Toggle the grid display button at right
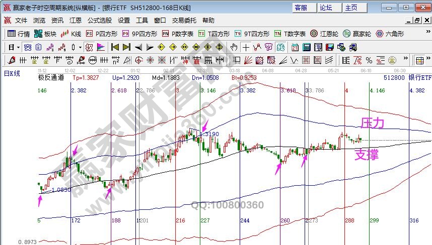This screenshot has height=245, width=432. tap(419, 60)
